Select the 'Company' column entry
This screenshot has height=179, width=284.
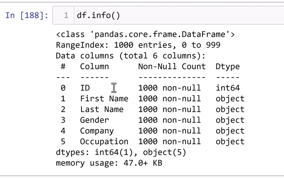coord(97,131)
